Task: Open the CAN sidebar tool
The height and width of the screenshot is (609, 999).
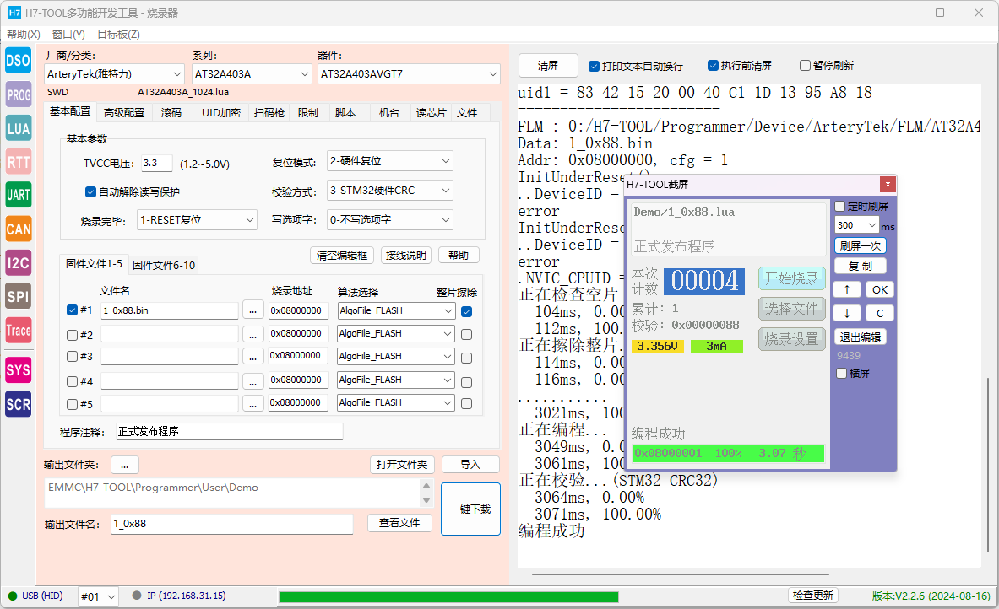Action: [18, 229]
